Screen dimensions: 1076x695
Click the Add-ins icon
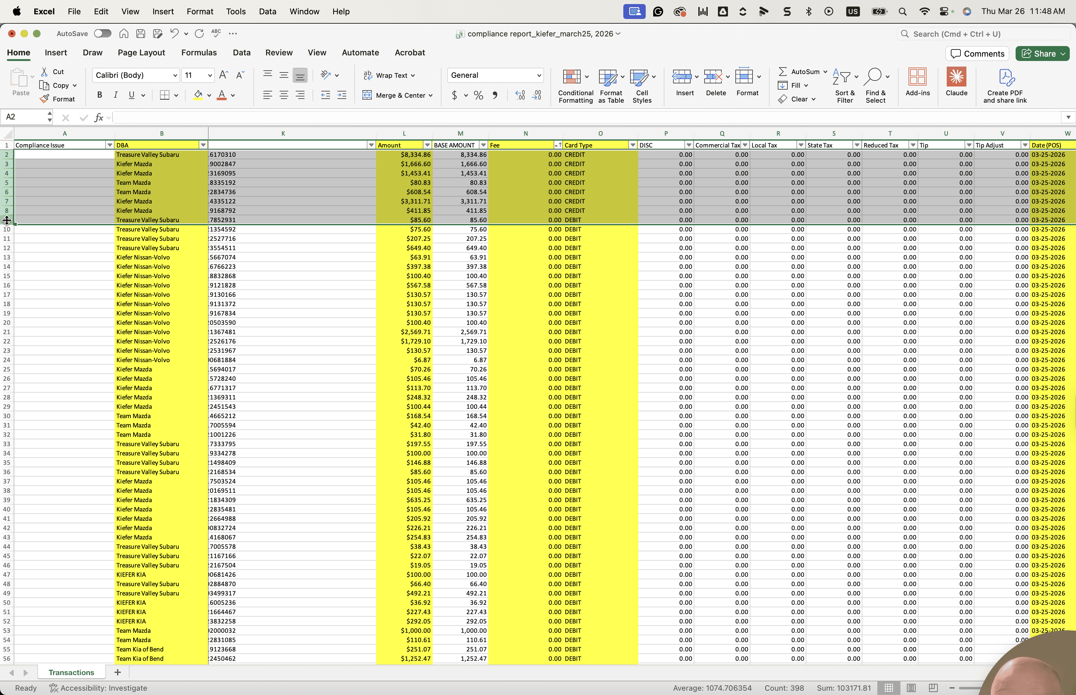point(918,82)
